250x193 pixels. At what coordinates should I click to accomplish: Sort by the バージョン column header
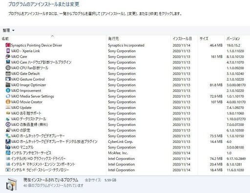pyautogui.click(x=237, y=39)
